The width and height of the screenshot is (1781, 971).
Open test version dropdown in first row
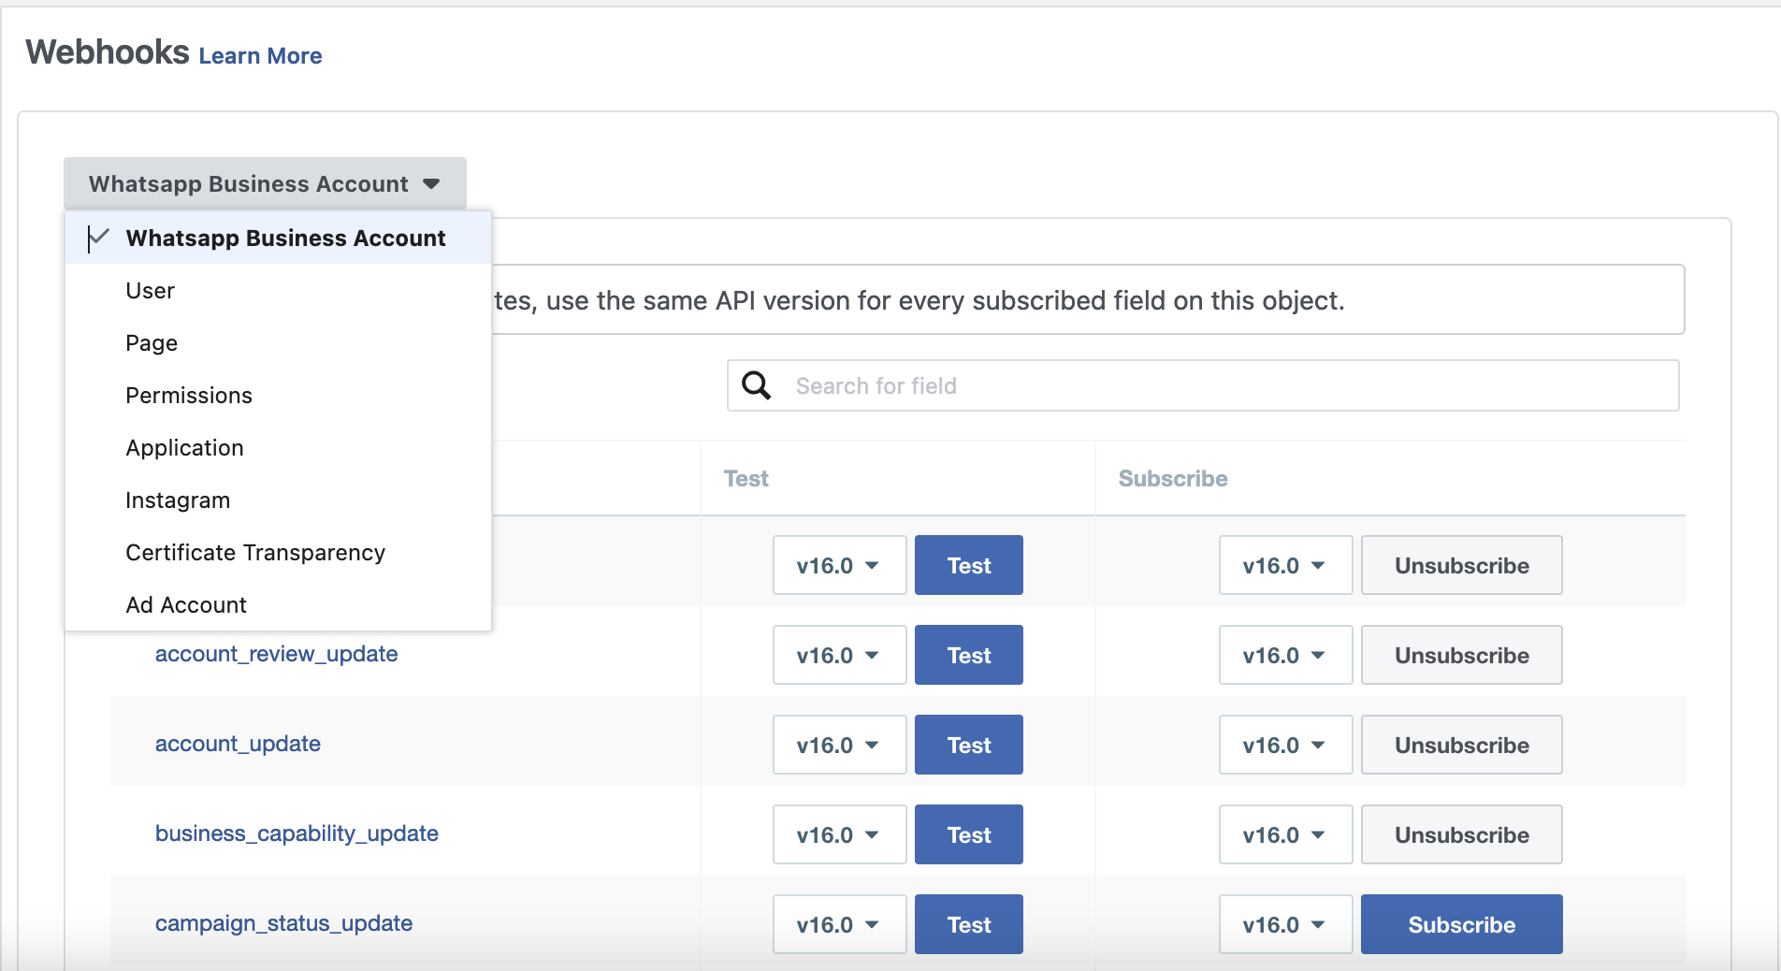[840, 565]
